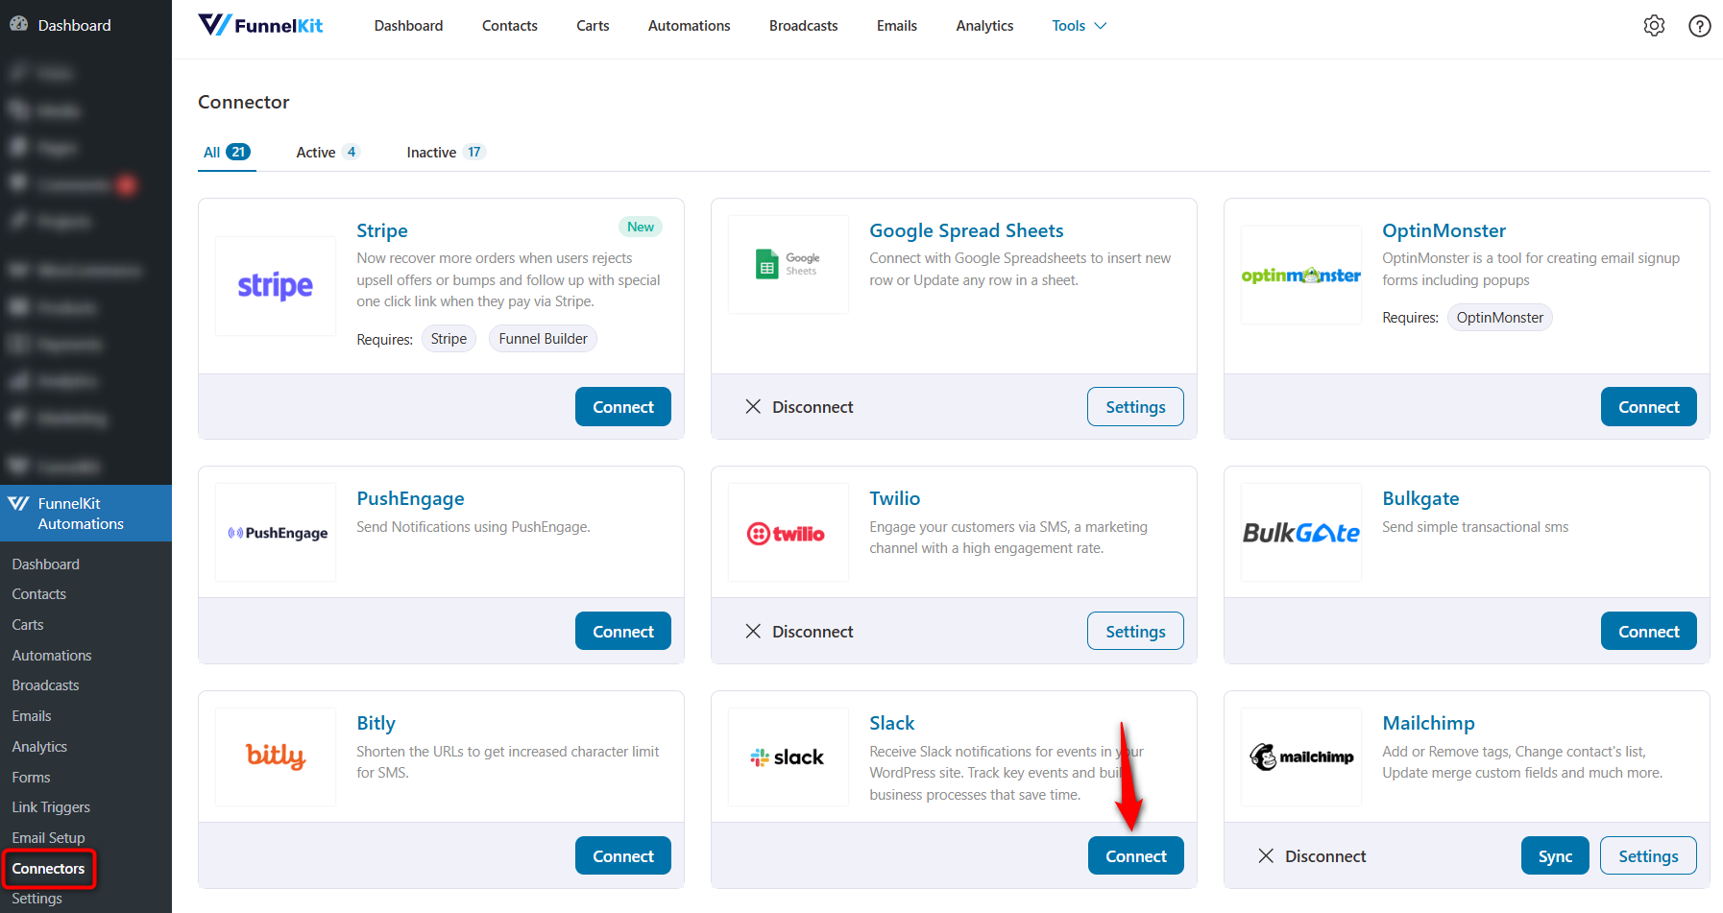This screenshot has width=1723, height=913.
Task: Click the Mailchimp logo
Action: (x=1301, y=757)
